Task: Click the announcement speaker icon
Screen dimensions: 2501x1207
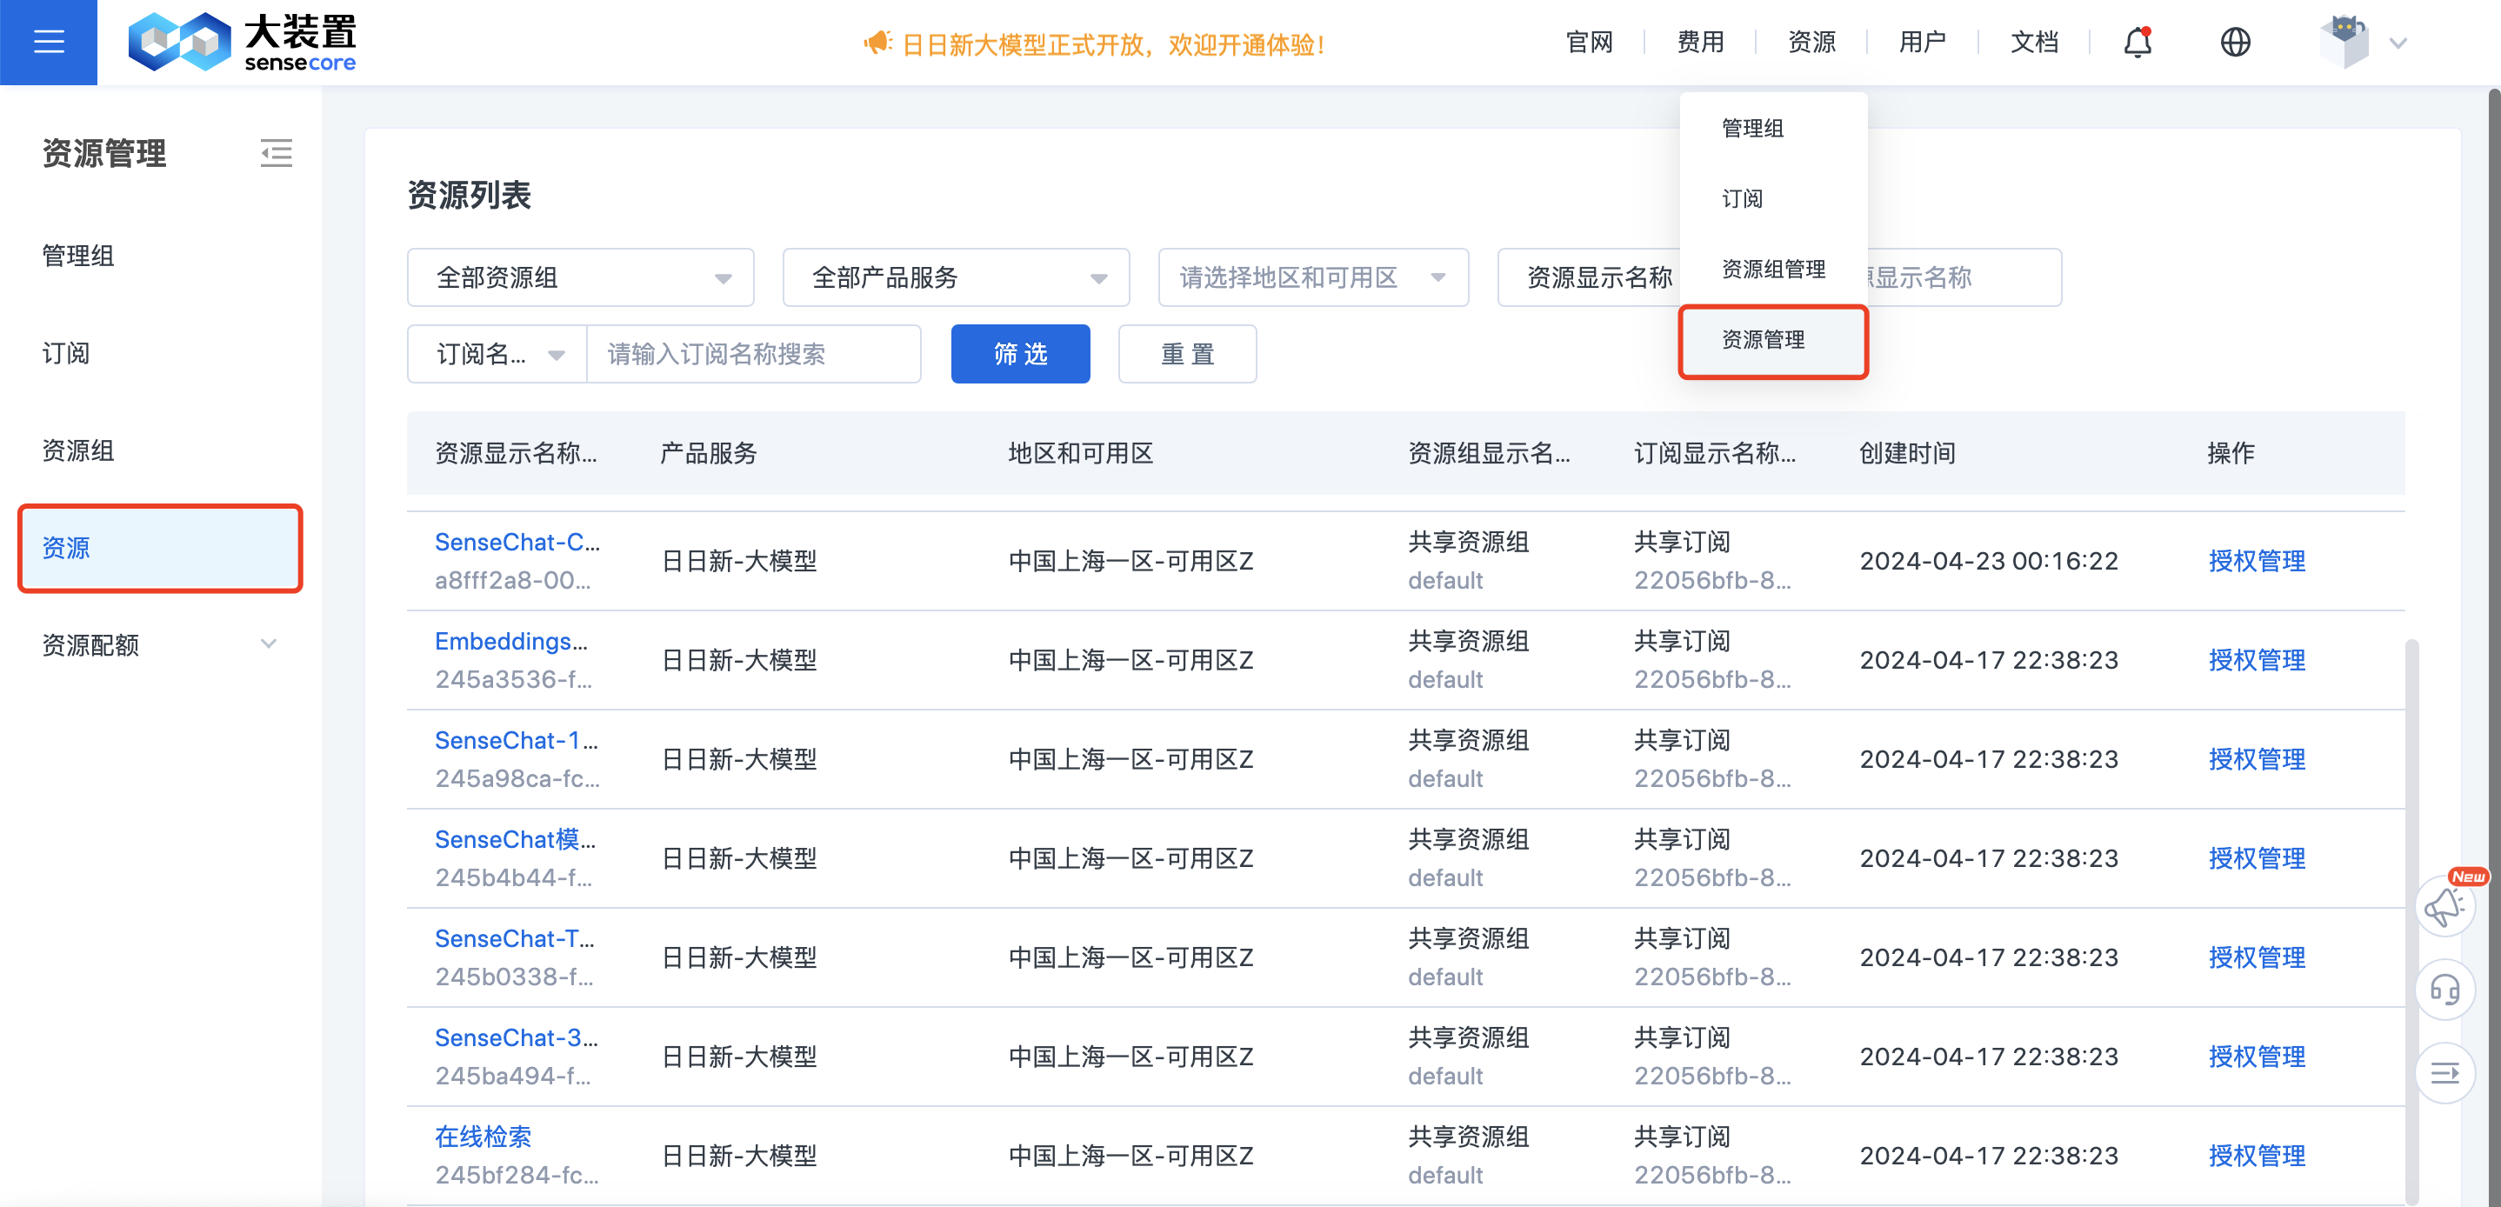Action: pos(877,43)
